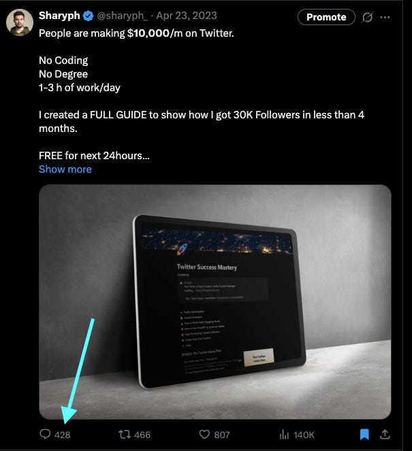Open the Sharyph display name link
This screenshot has height=451, width=412.
(x=59, y=16)
